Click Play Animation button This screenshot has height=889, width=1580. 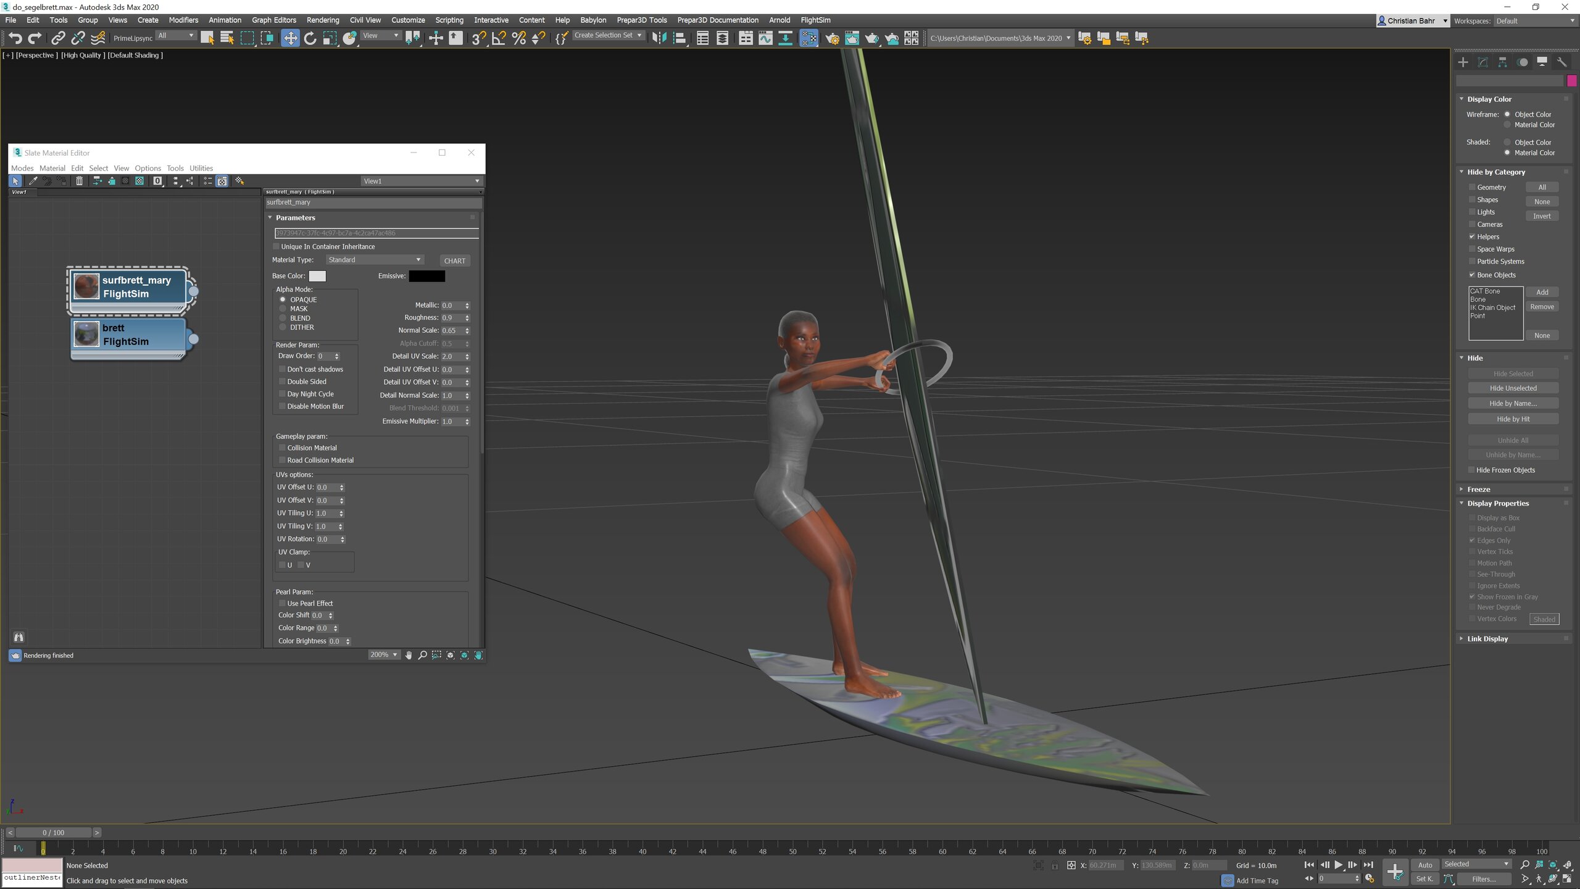[1338, 865]
